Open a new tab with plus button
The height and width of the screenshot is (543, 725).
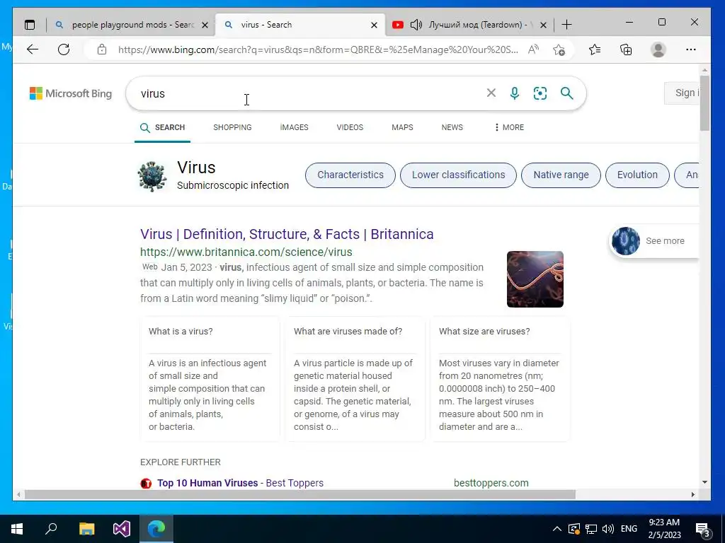pos(566,25)
